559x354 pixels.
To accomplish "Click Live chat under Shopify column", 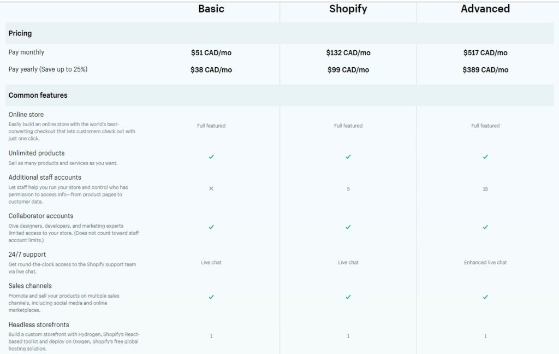I will coord(348,262).
